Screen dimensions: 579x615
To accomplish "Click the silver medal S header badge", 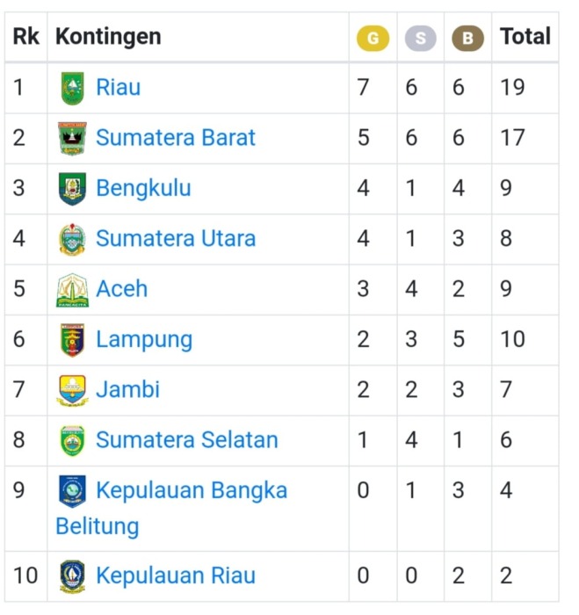I will click(x=420, y=38).
